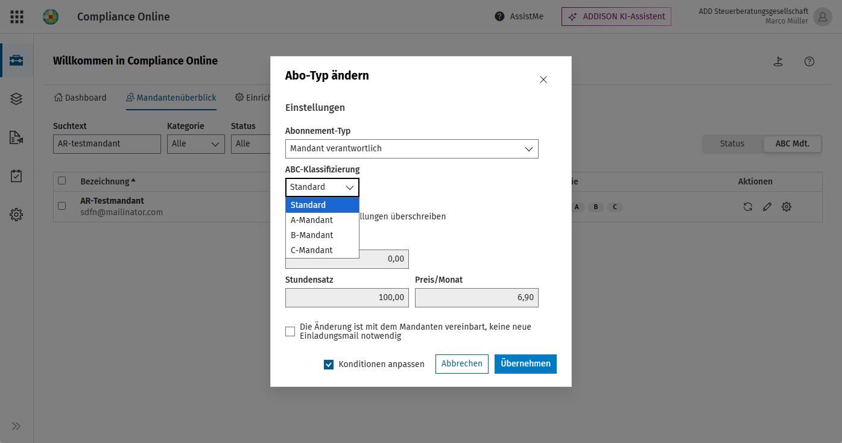842x443 pixels.
Task: Switch the view toggle to Status
Action: coord(732,143)
